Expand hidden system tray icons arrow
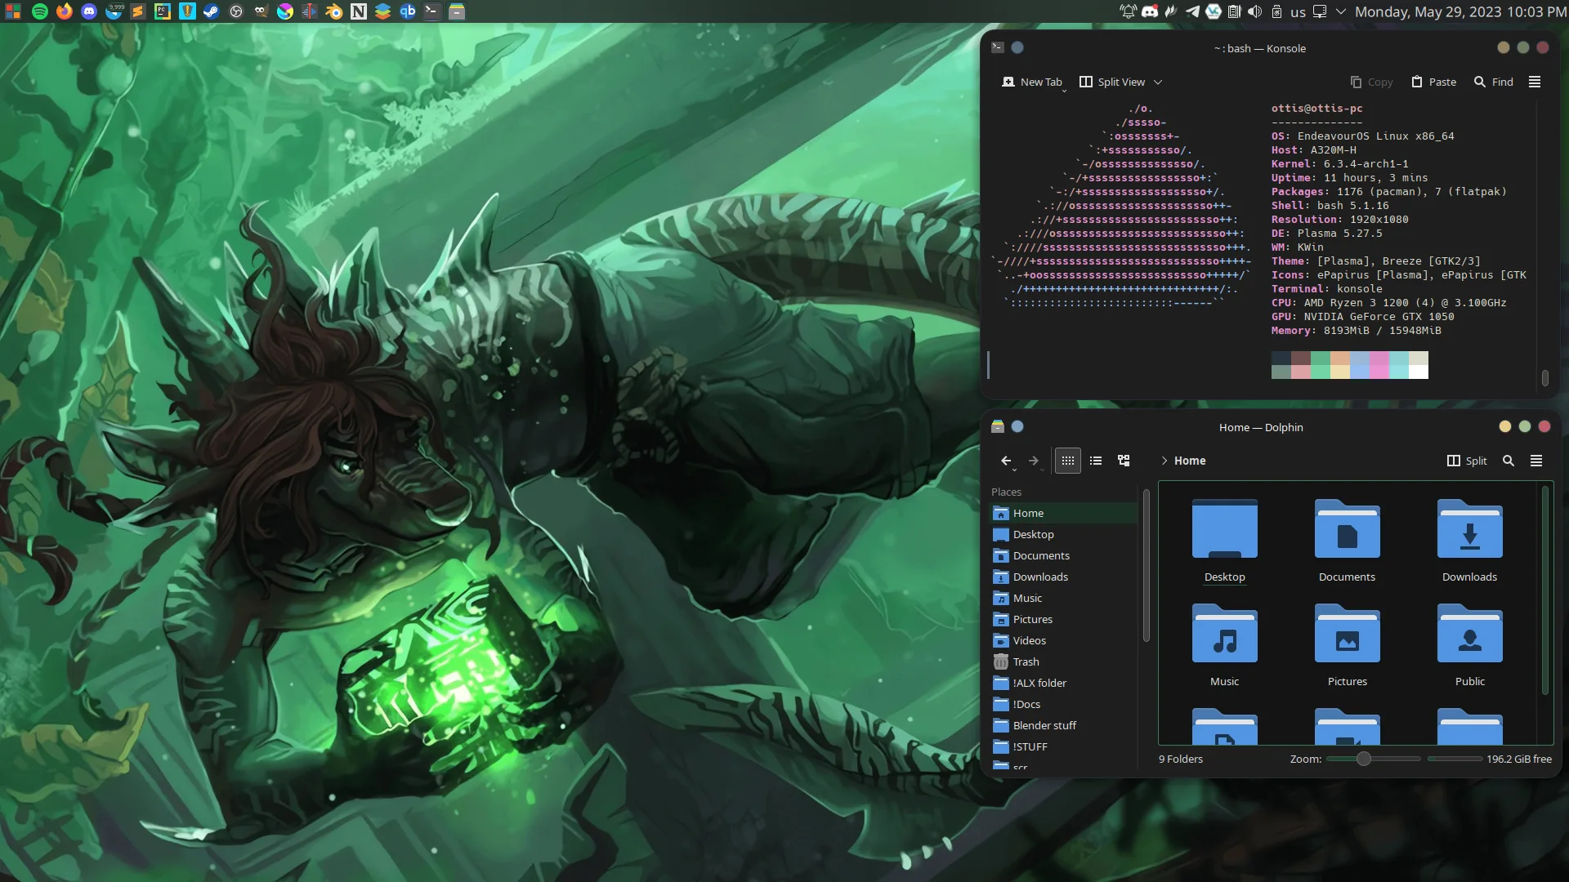 (x=1340, y=11)
